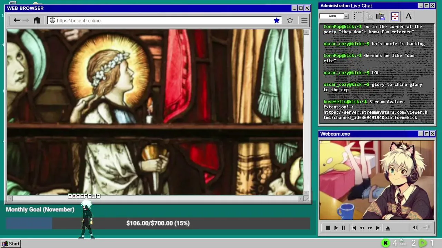Click the globe icon in the address bar
The height and width of the screenshot is (248, 442).
coord(52,21)
